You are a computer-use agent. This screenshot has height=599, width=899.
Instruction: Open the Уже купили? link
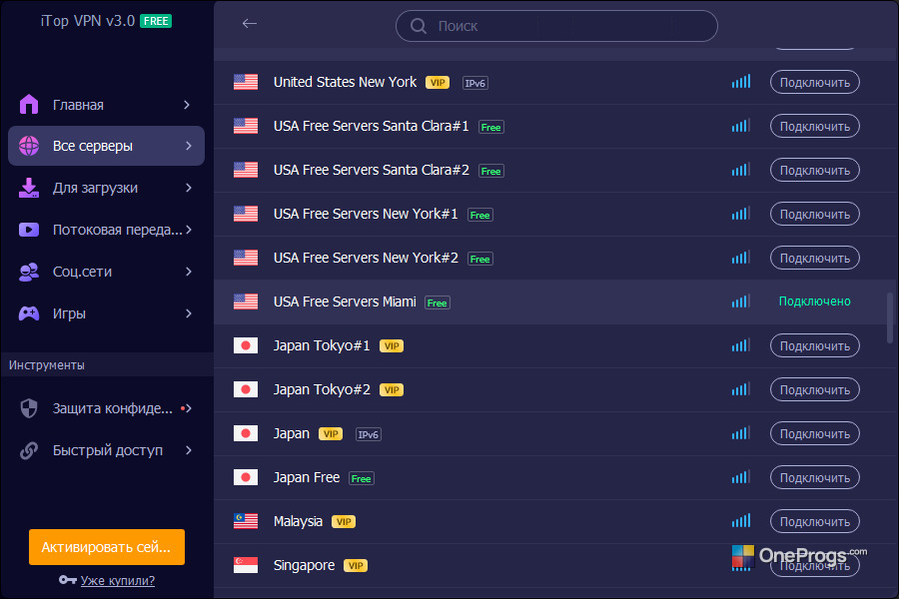click(118, 580)
